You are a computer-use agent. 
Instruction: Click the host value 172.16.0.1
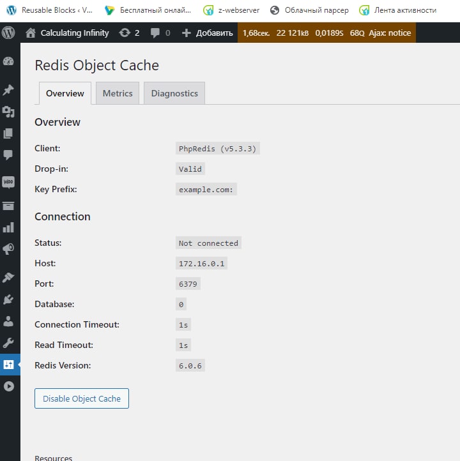pyautogui.click(x=201, y=264)
